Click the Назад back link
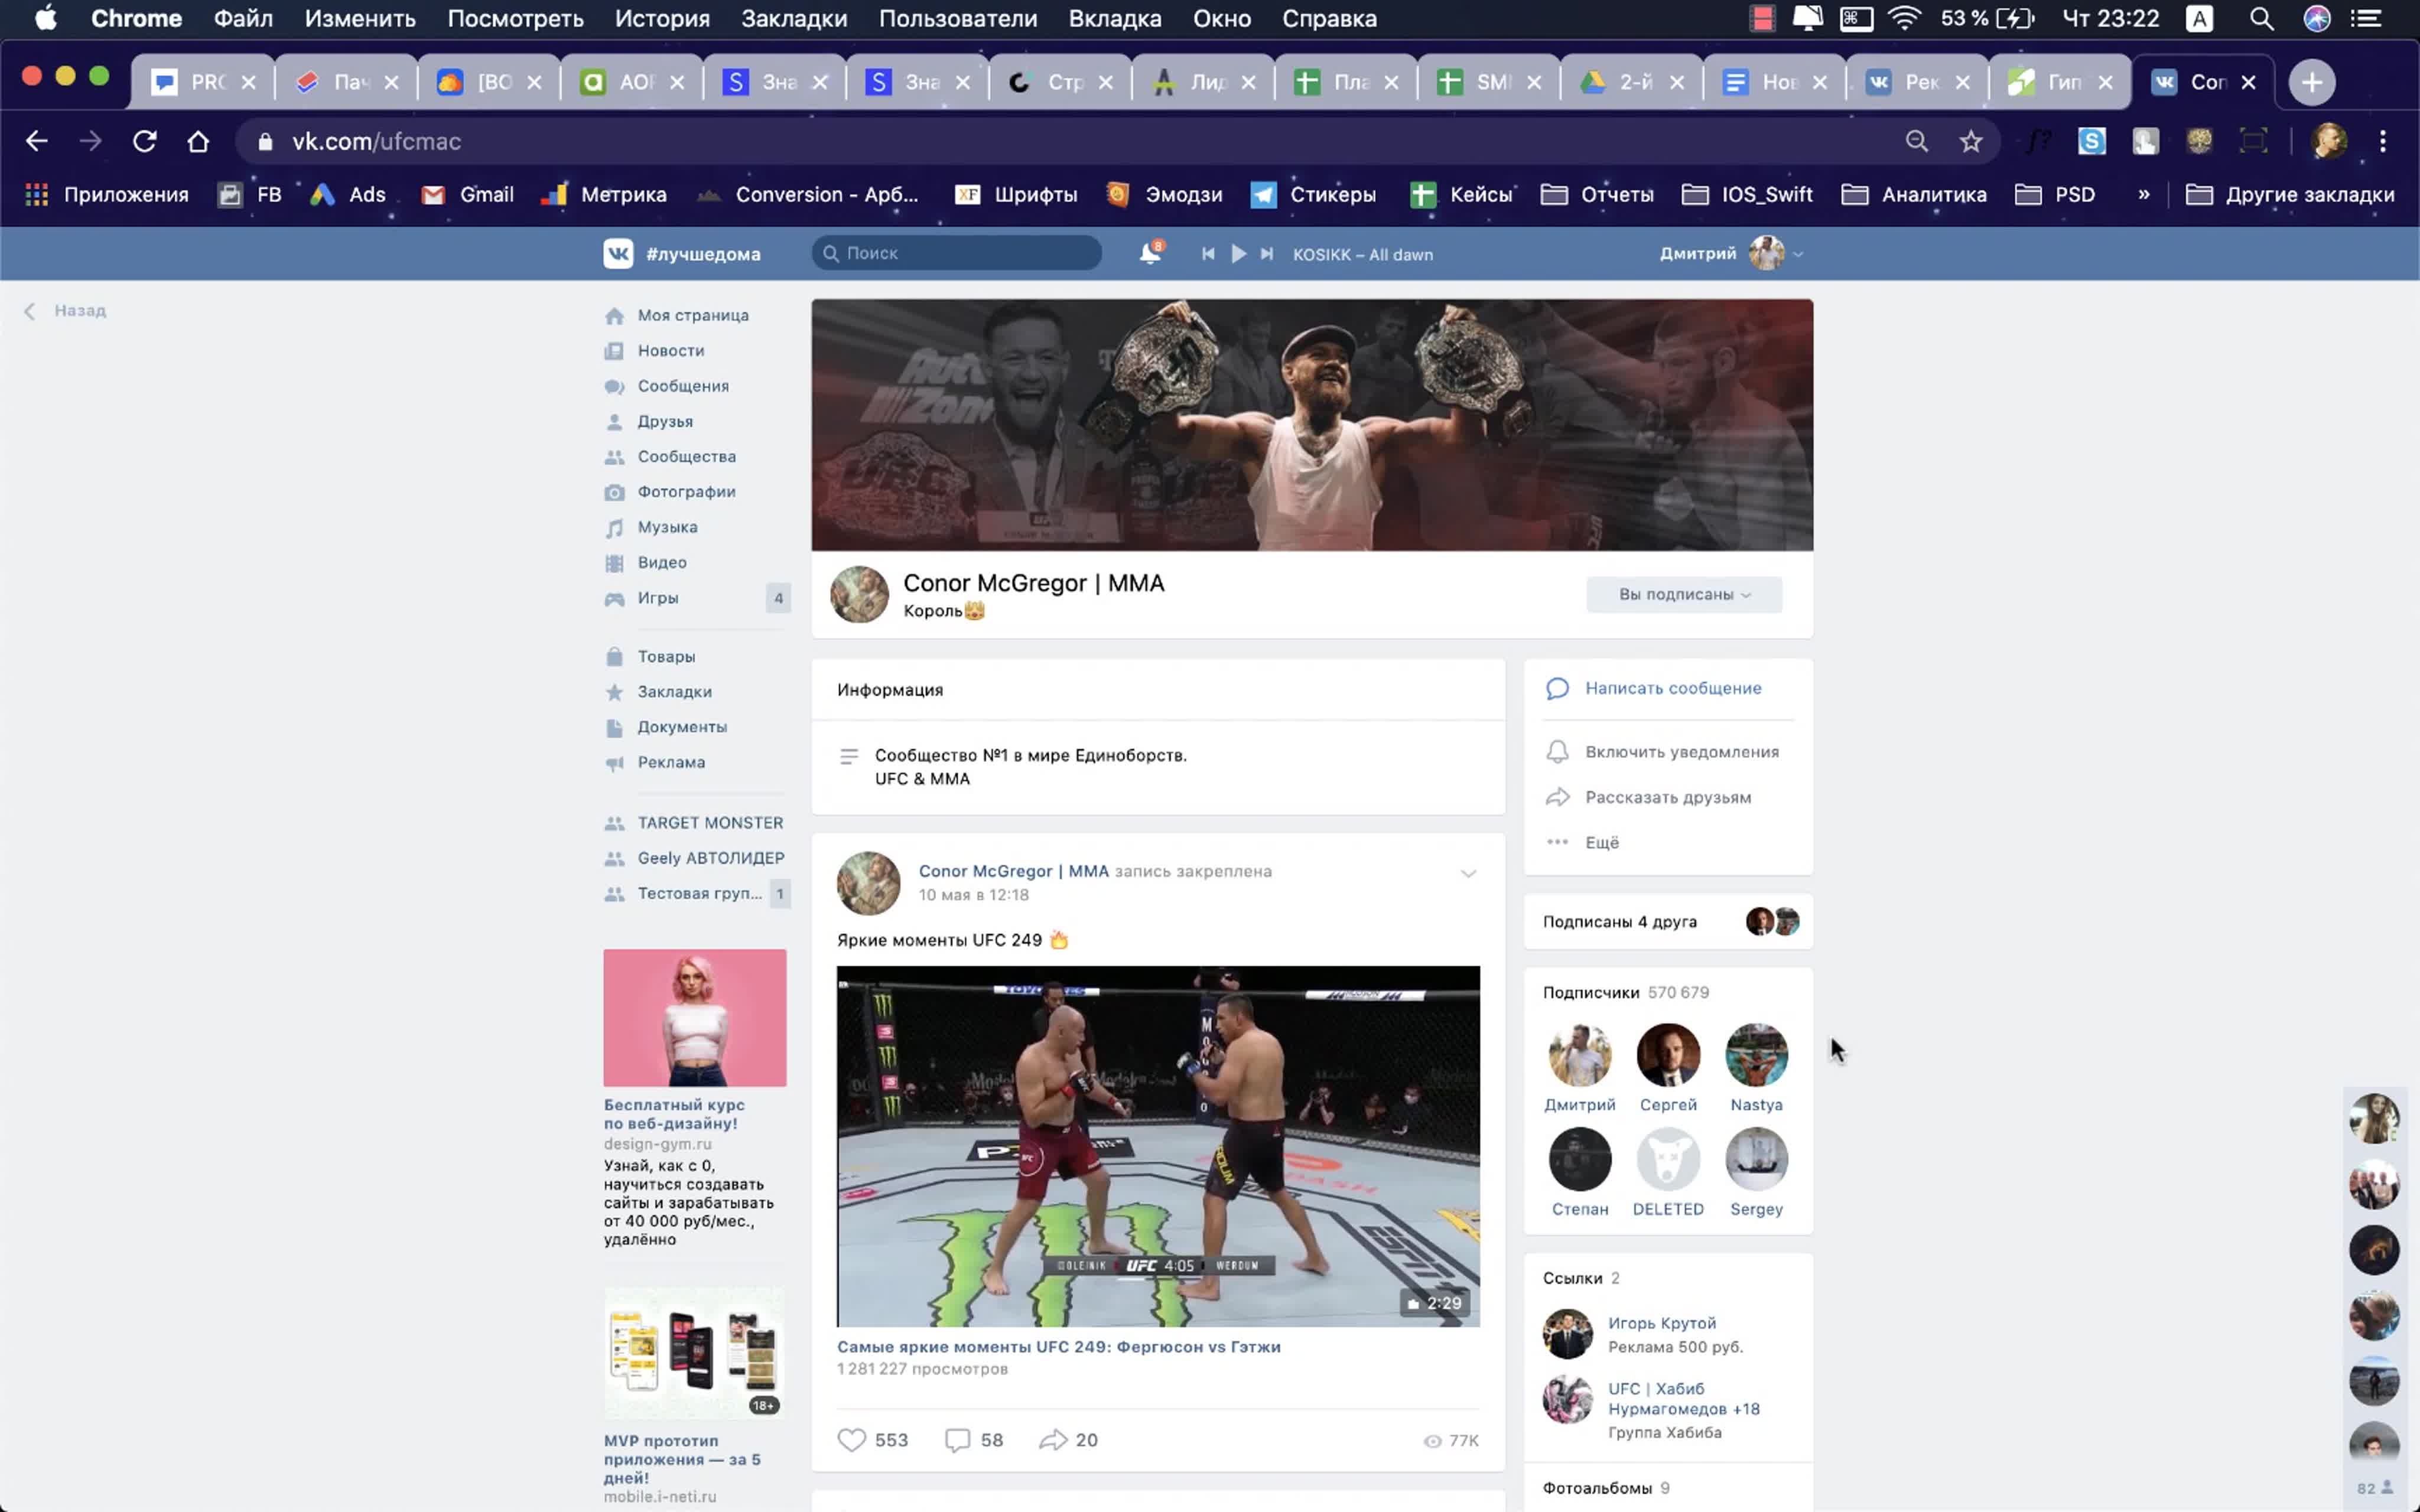Viewport: 2420px width, 1512px height. [66, 311]
